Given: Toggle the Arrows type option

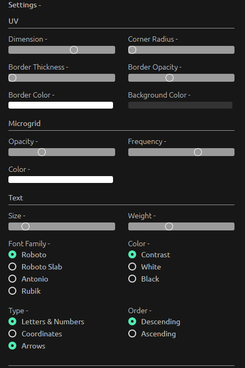Looking at the screenshot, I should coord(13,346).
